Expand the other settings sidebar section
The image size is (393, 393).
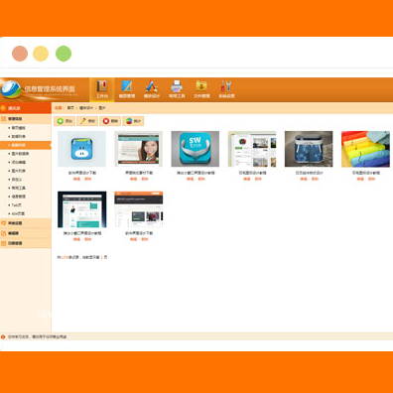(x=26, y=223)
